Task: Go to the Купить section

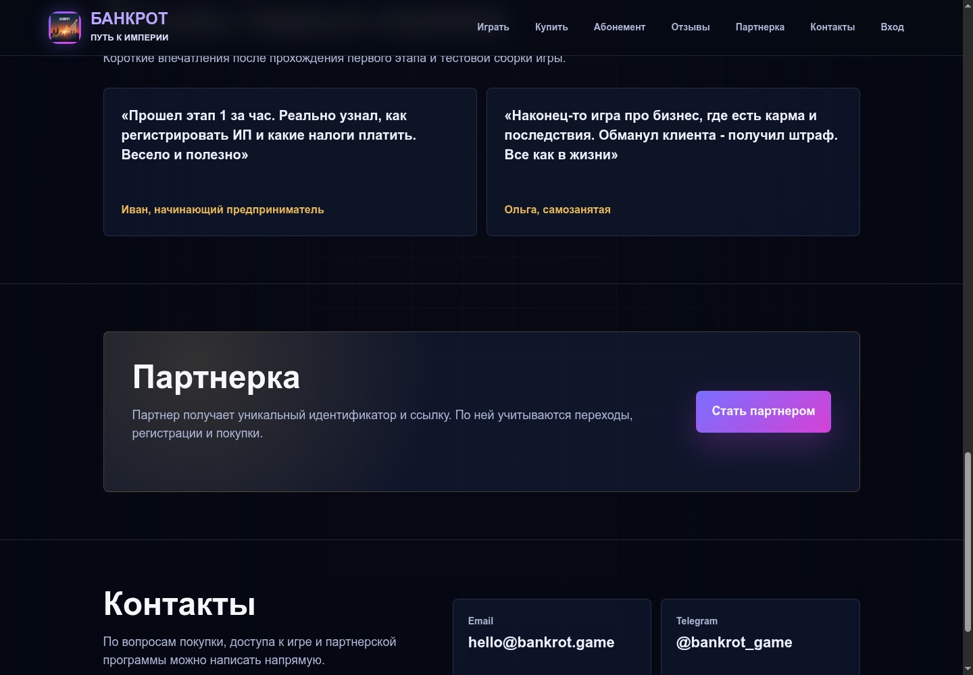Action: coord(551,27)
